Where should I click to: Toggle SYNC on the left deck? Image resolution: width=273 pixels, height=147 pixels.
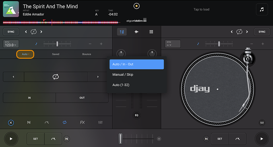click(11, 32)
